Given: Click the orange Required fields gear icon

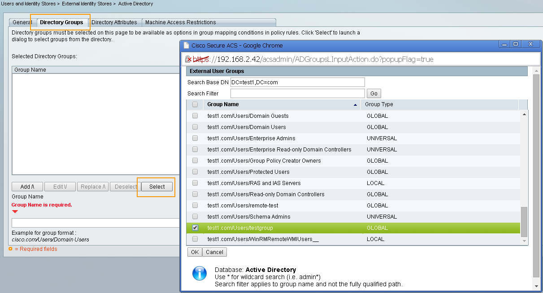Looking at the screenshot, I should [10, 249].
